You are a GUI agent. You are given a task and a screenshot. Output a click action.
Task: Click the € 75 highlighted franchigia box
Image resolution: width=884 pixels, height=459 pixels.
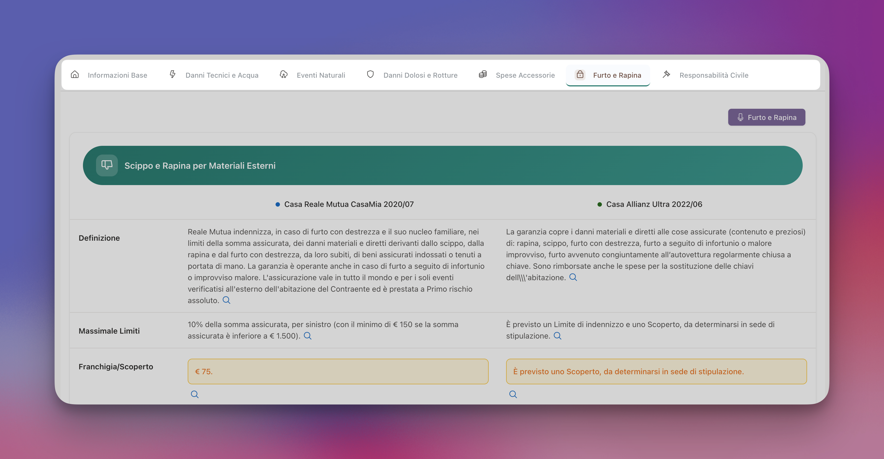(338, 372)
